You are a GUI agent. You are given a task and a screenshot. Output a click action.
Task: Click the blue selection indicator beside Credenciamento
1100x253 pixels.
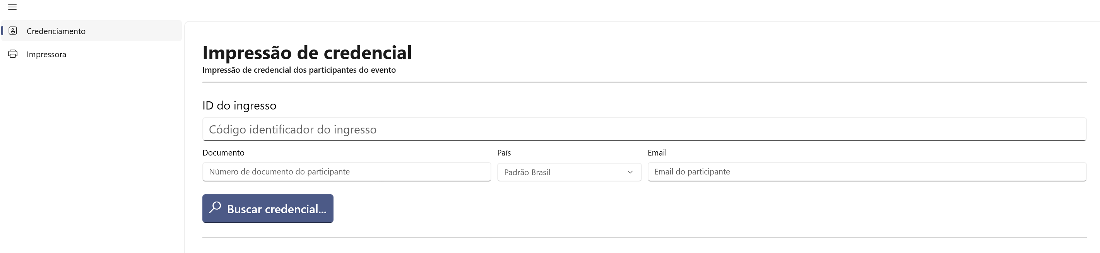[x=2, y=31]
